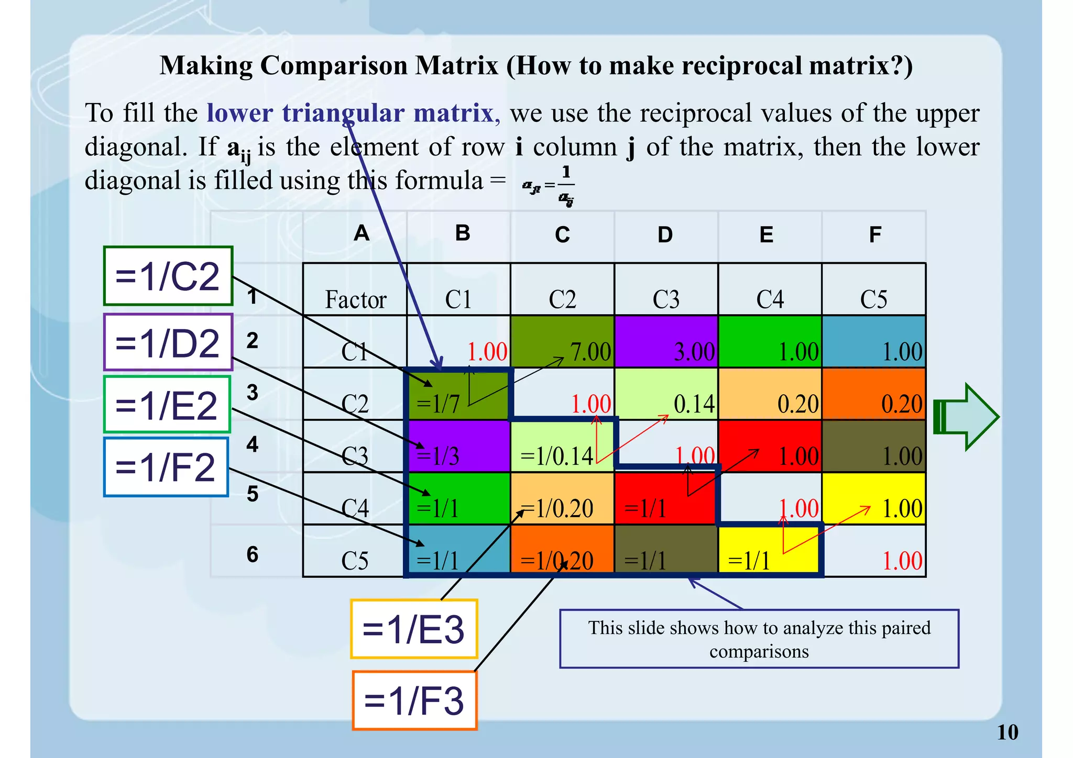Click the =1/0.20 cell in row C5
This screenshot has height=758, width=1073.
563,549
